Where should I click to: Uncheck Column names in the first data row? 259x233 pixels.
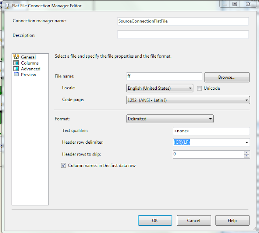pyautogui.click(x=64, y=165)
